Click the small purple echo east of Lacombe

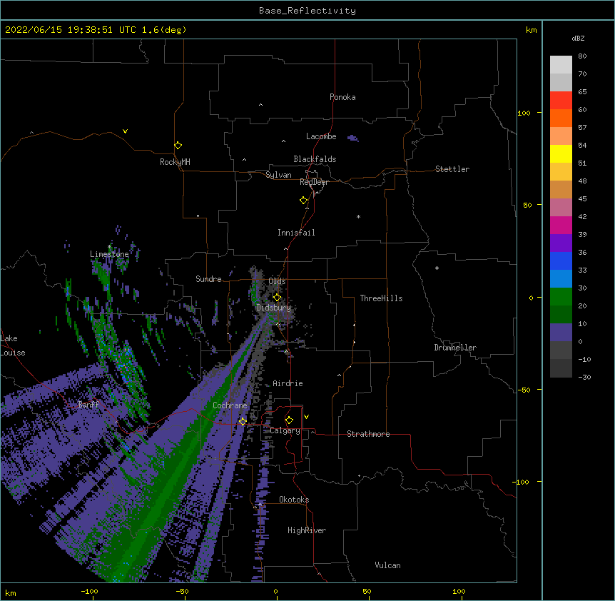353,138
